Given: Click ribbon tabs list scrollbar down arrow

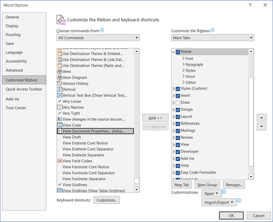Looking at the screenshot, I should (251, 177).
